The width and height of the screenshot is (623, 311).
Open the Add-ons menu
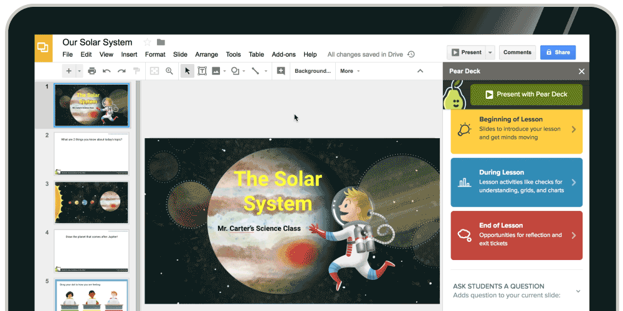283,54
